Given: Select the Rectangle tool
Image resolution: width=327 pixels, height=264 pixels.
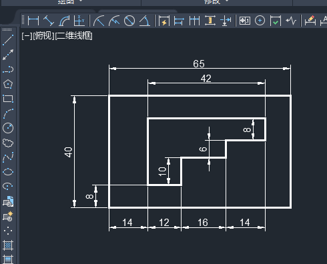Looking at the screenshot, I should pyautogui.click(x=8, y=99).
